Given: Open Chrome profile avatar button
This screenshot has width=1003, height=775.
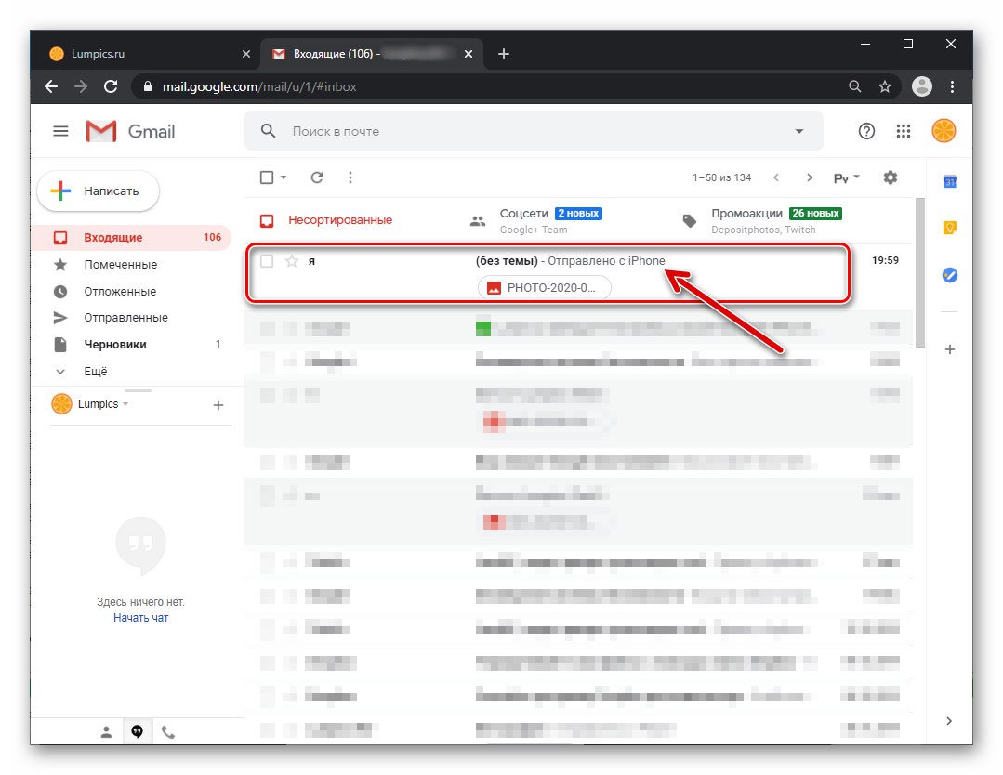Looking at the screenshot, I should click(x=921, y=86).
